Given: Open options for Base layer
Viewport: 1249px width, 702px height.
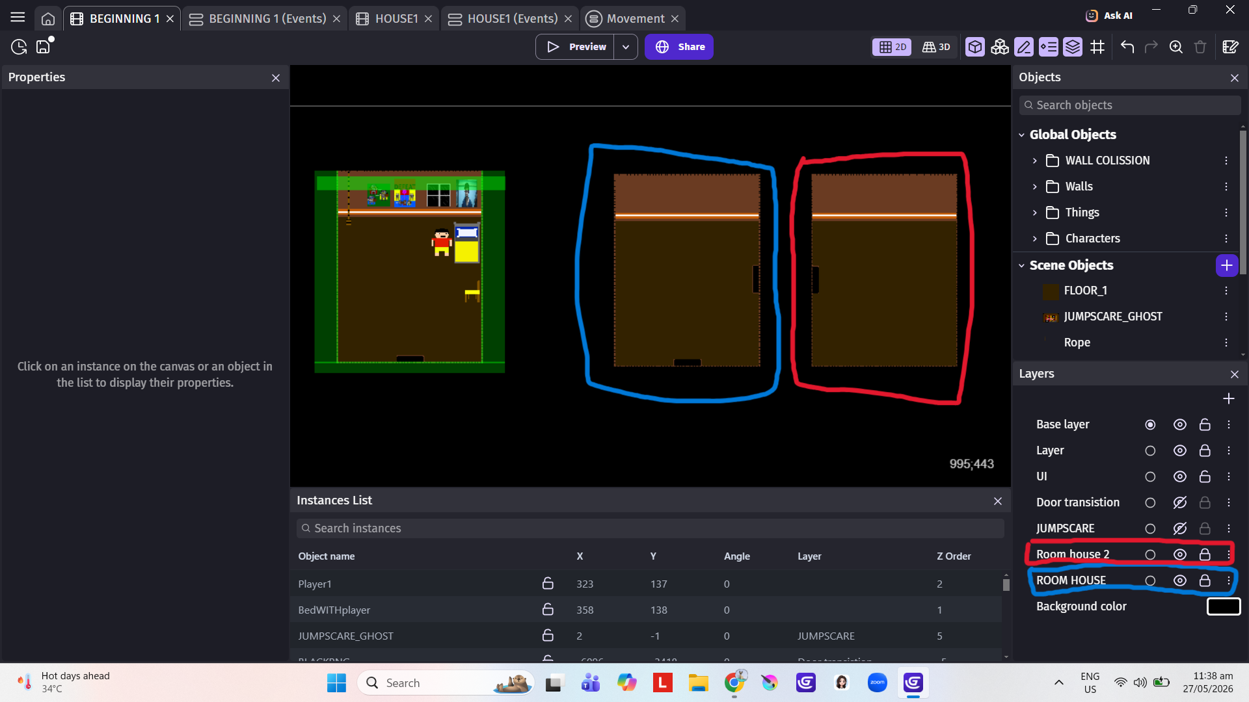Looking at the screenshot, I should coord(1229,424).
